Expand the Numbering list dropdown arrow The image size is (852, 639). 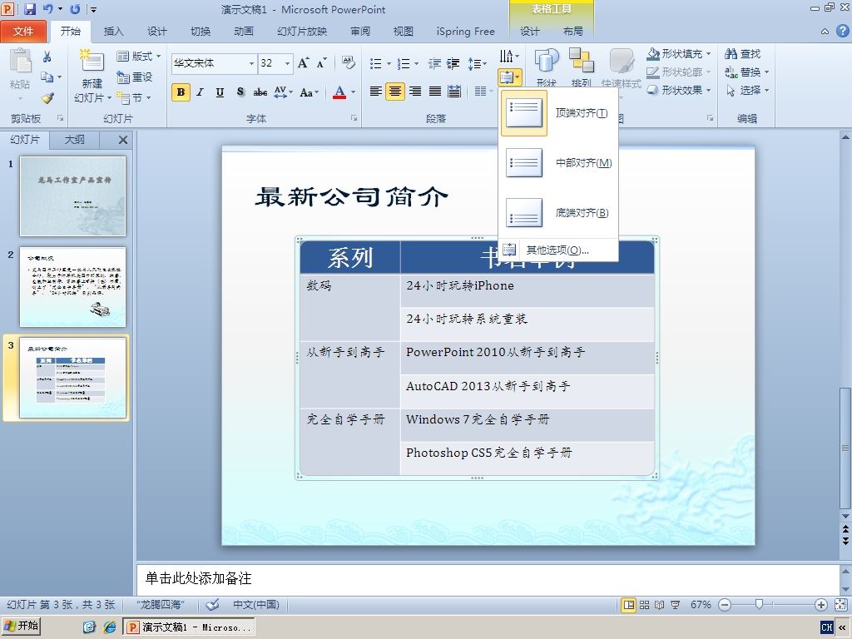(x=417, y=63)
